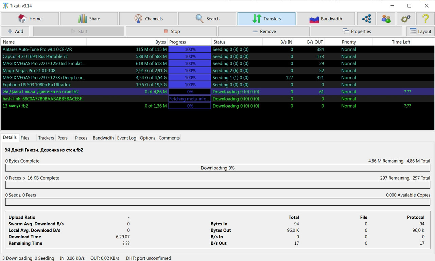Stop the selected transfer
The height and width of the screenshot is (261, 435).
click(171, 31)
